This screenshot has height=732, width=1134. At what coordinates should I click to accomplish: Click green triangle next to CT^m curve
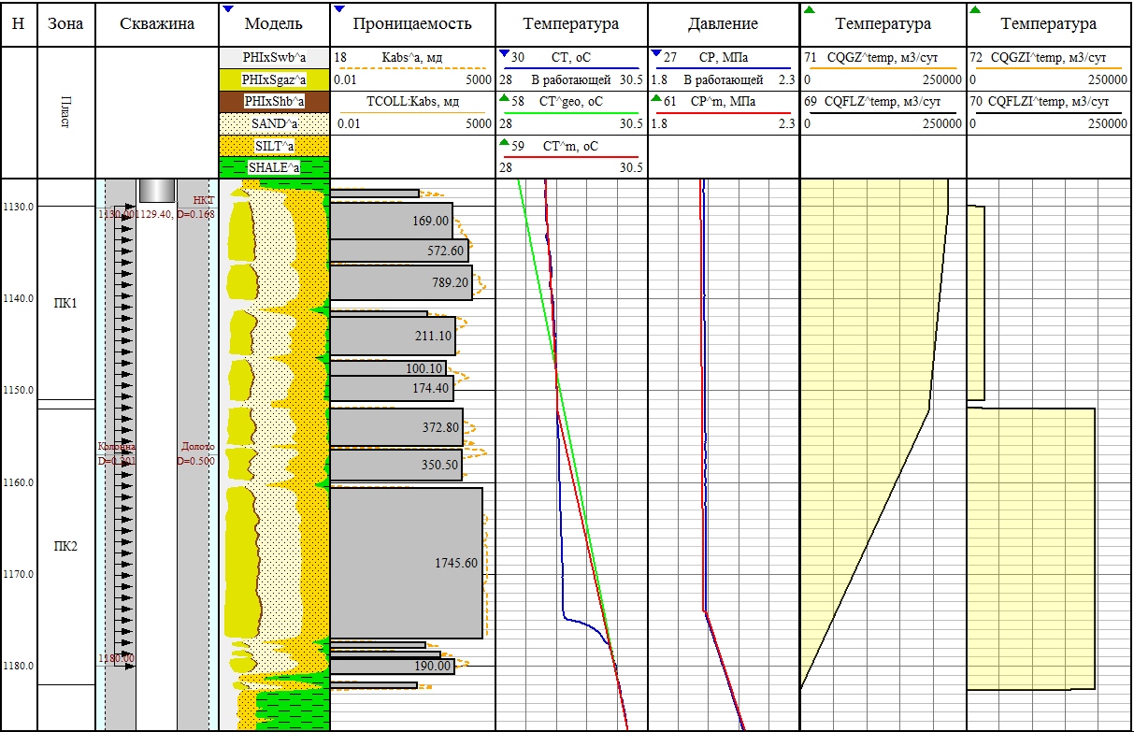coord(505,142)
